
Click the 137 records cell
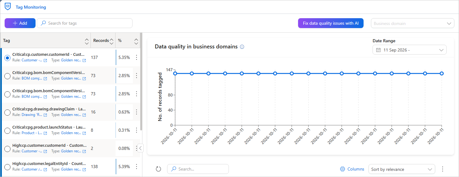point(94,57)
